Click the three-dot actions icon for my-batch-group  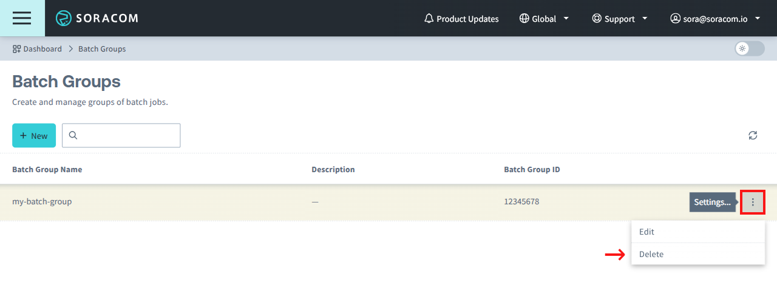753,202
